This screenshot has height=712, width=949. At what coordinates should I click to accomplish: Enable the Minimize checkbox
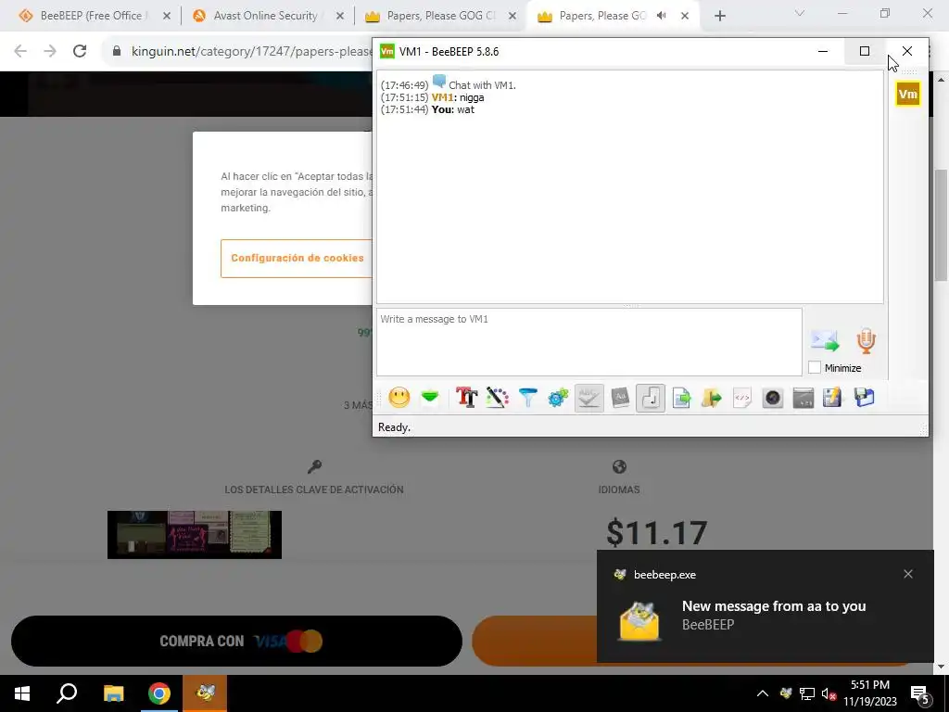(x=815, y=367)
